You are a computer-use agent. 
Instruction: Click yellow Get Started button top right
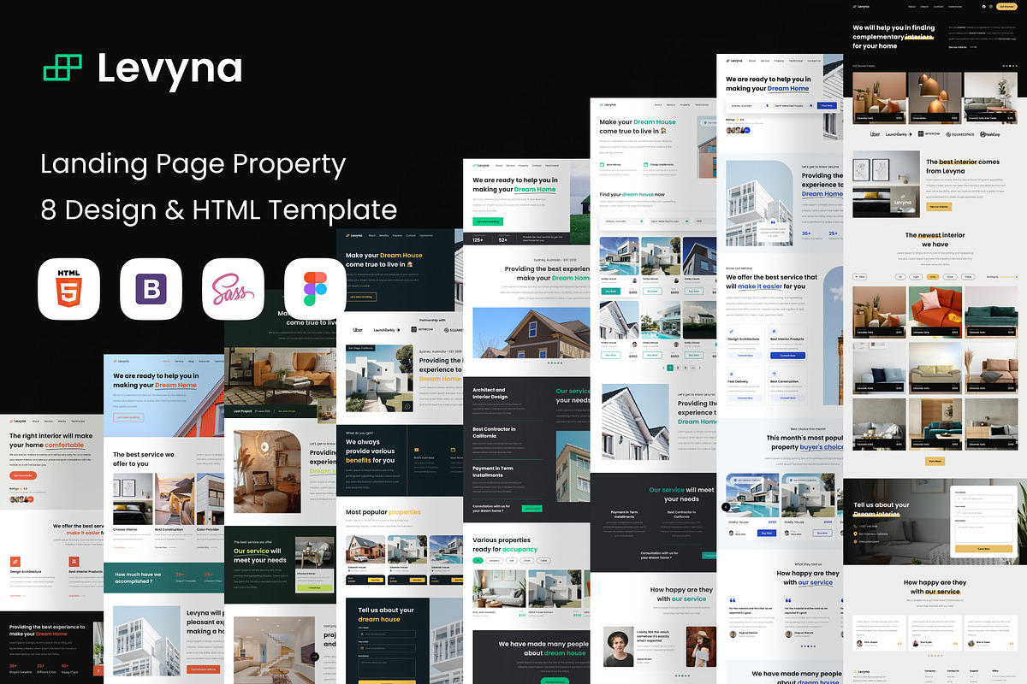pos(1006,6)
